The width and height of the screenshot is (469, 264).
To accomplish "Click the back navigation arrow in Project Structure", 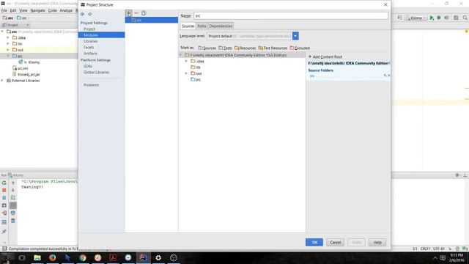I will point(83,14).
